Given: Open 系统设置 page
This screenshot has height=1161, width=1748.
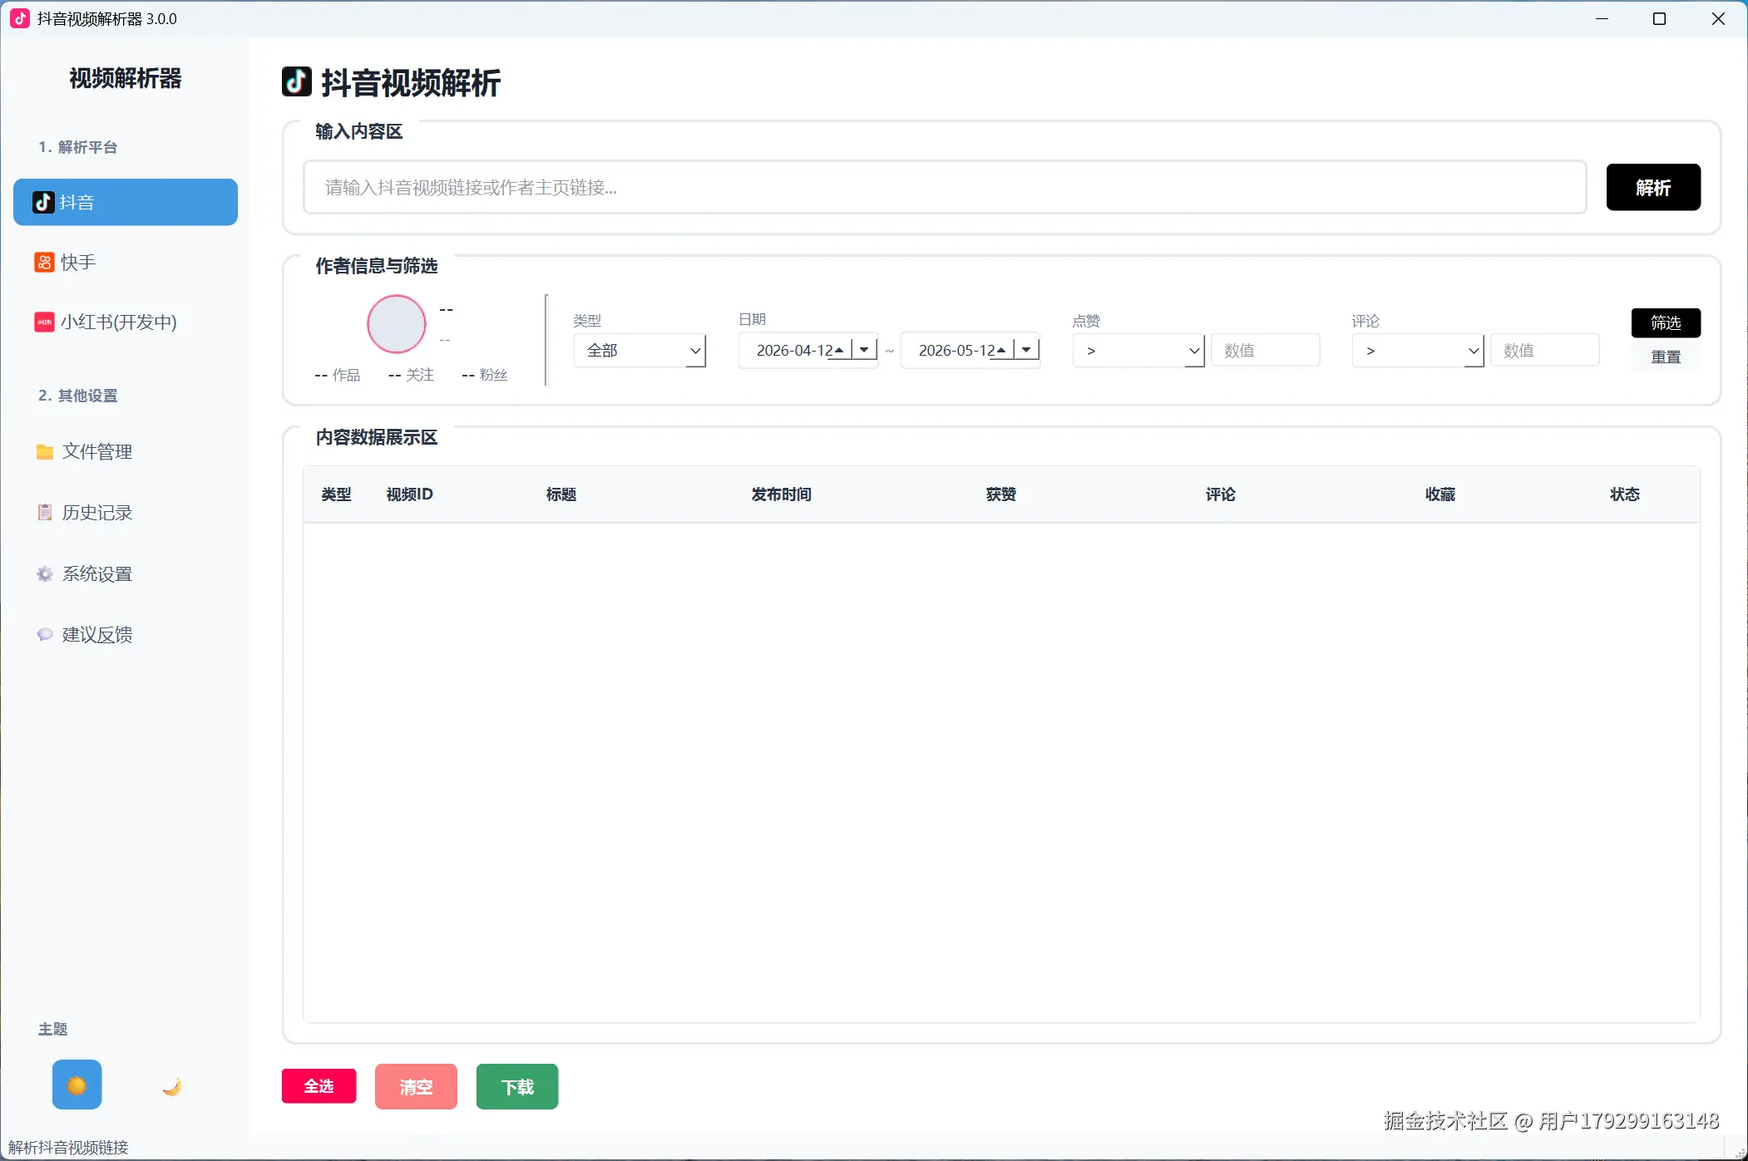Looking at the screenshot, I should tap(126, 573).
